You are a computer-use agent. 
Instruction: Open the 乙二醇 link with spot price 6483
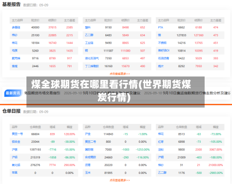tap(89, 35)
